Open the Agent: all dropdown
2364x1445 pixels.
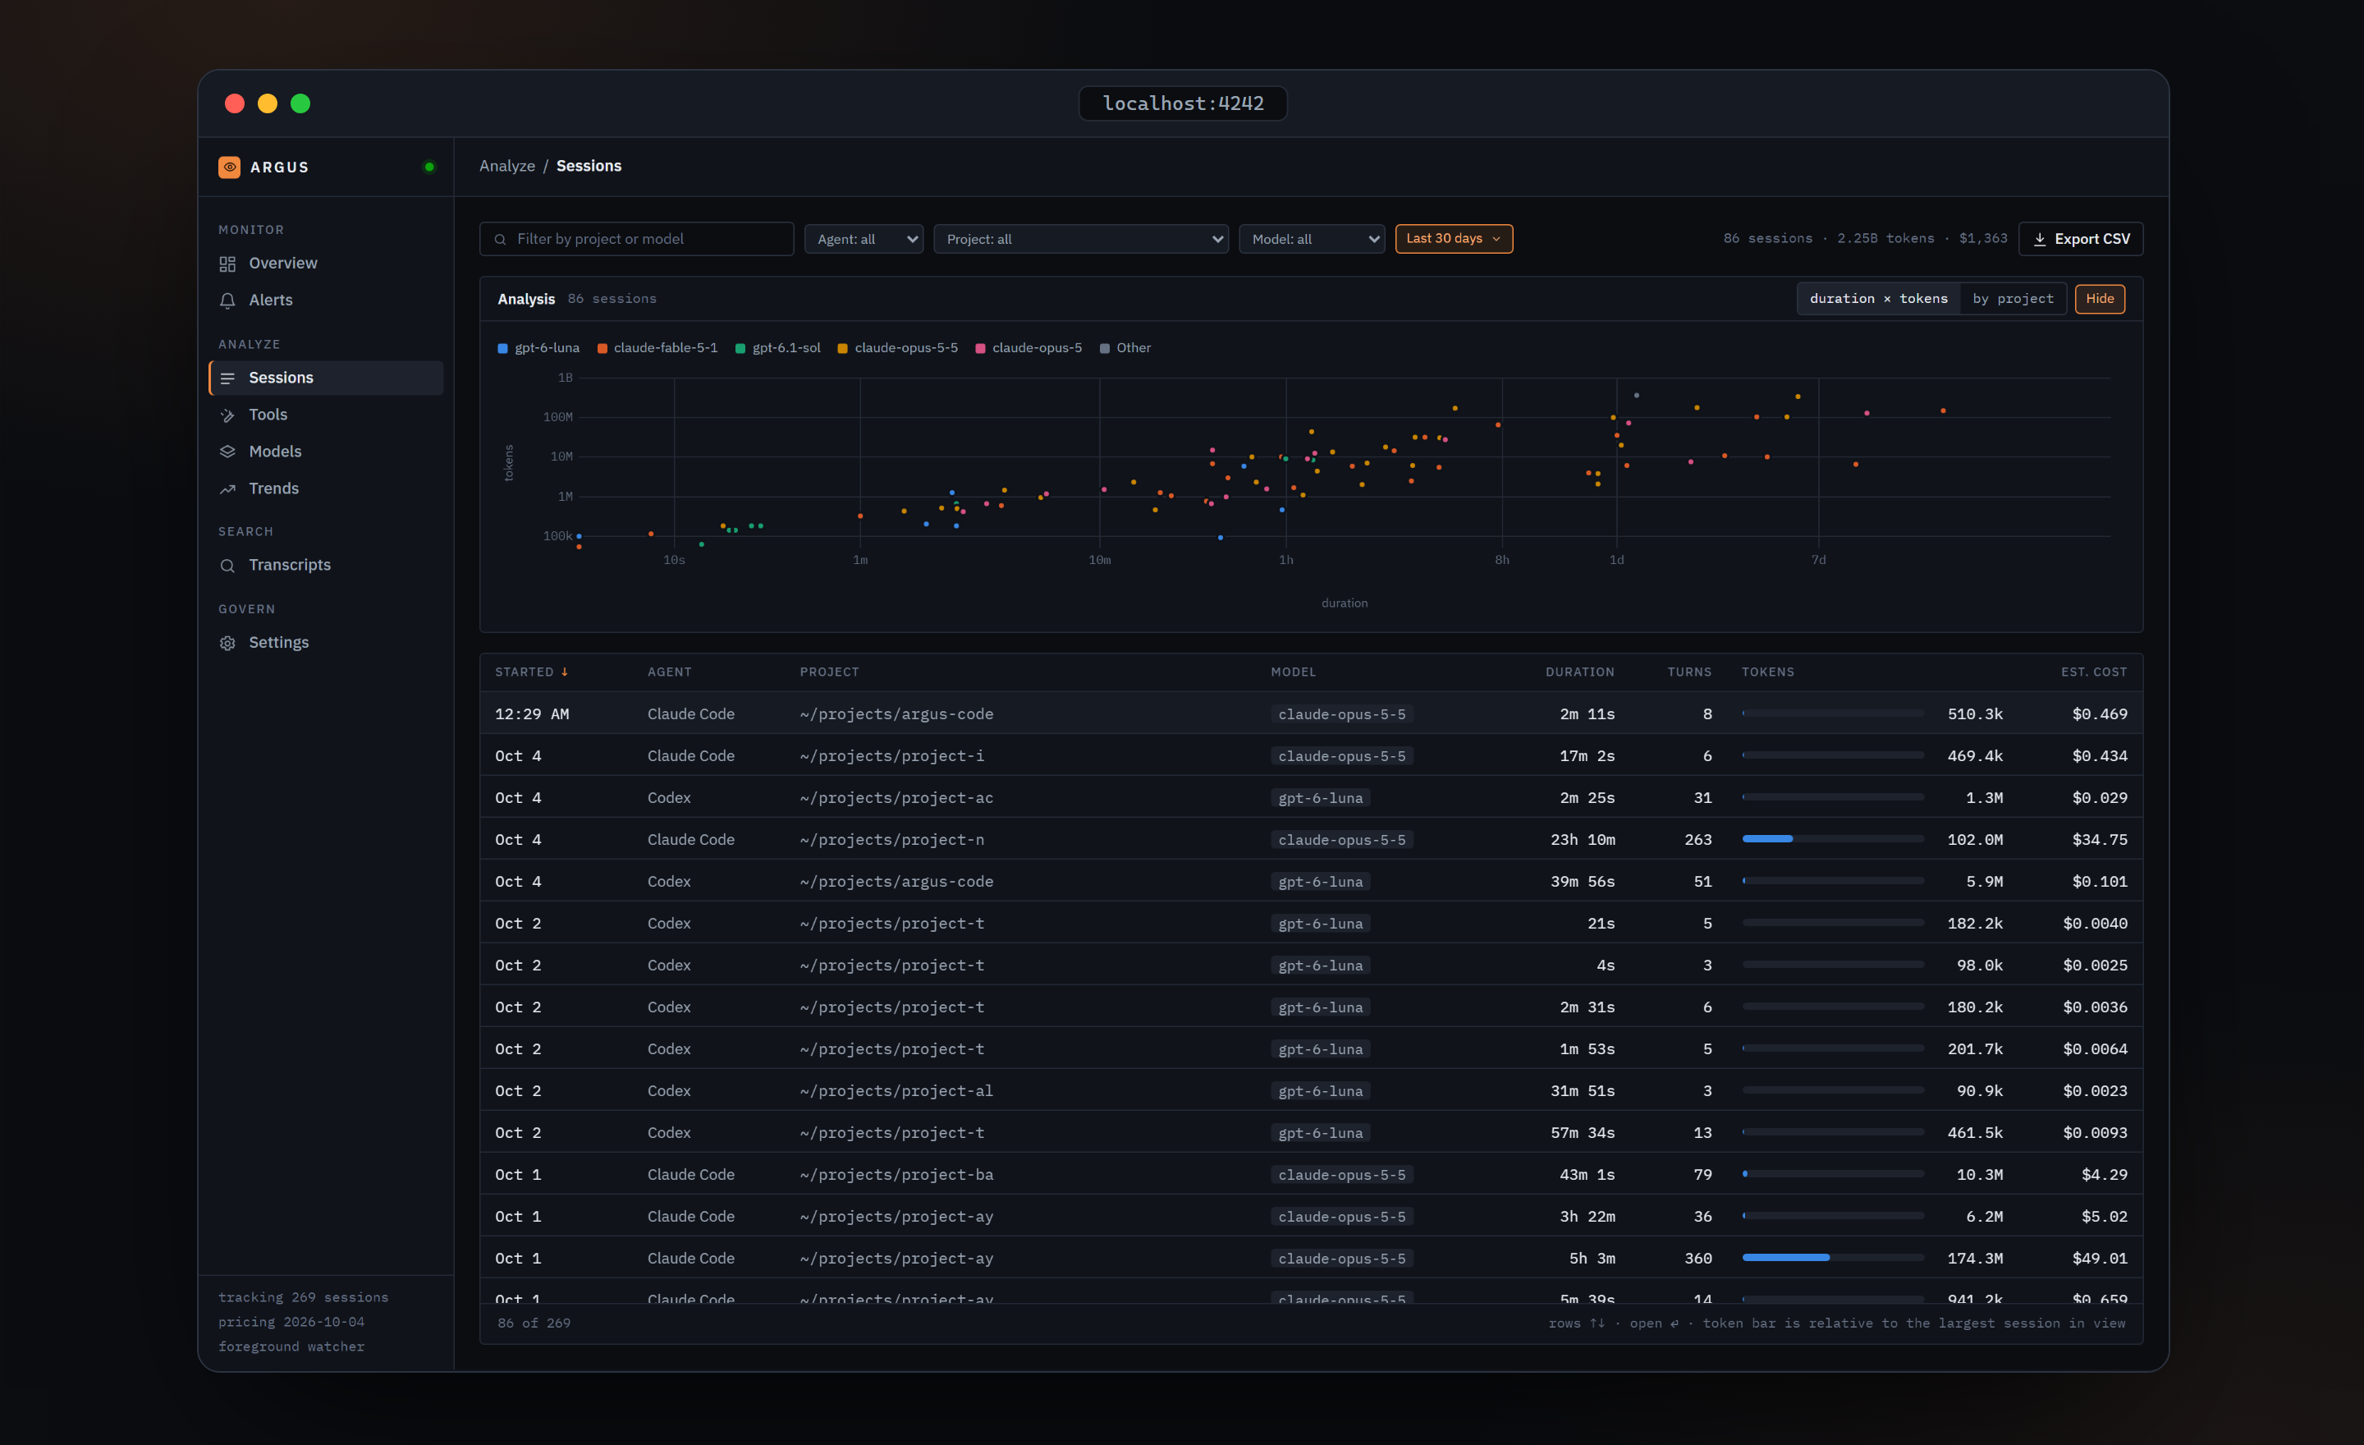[864, 239]
